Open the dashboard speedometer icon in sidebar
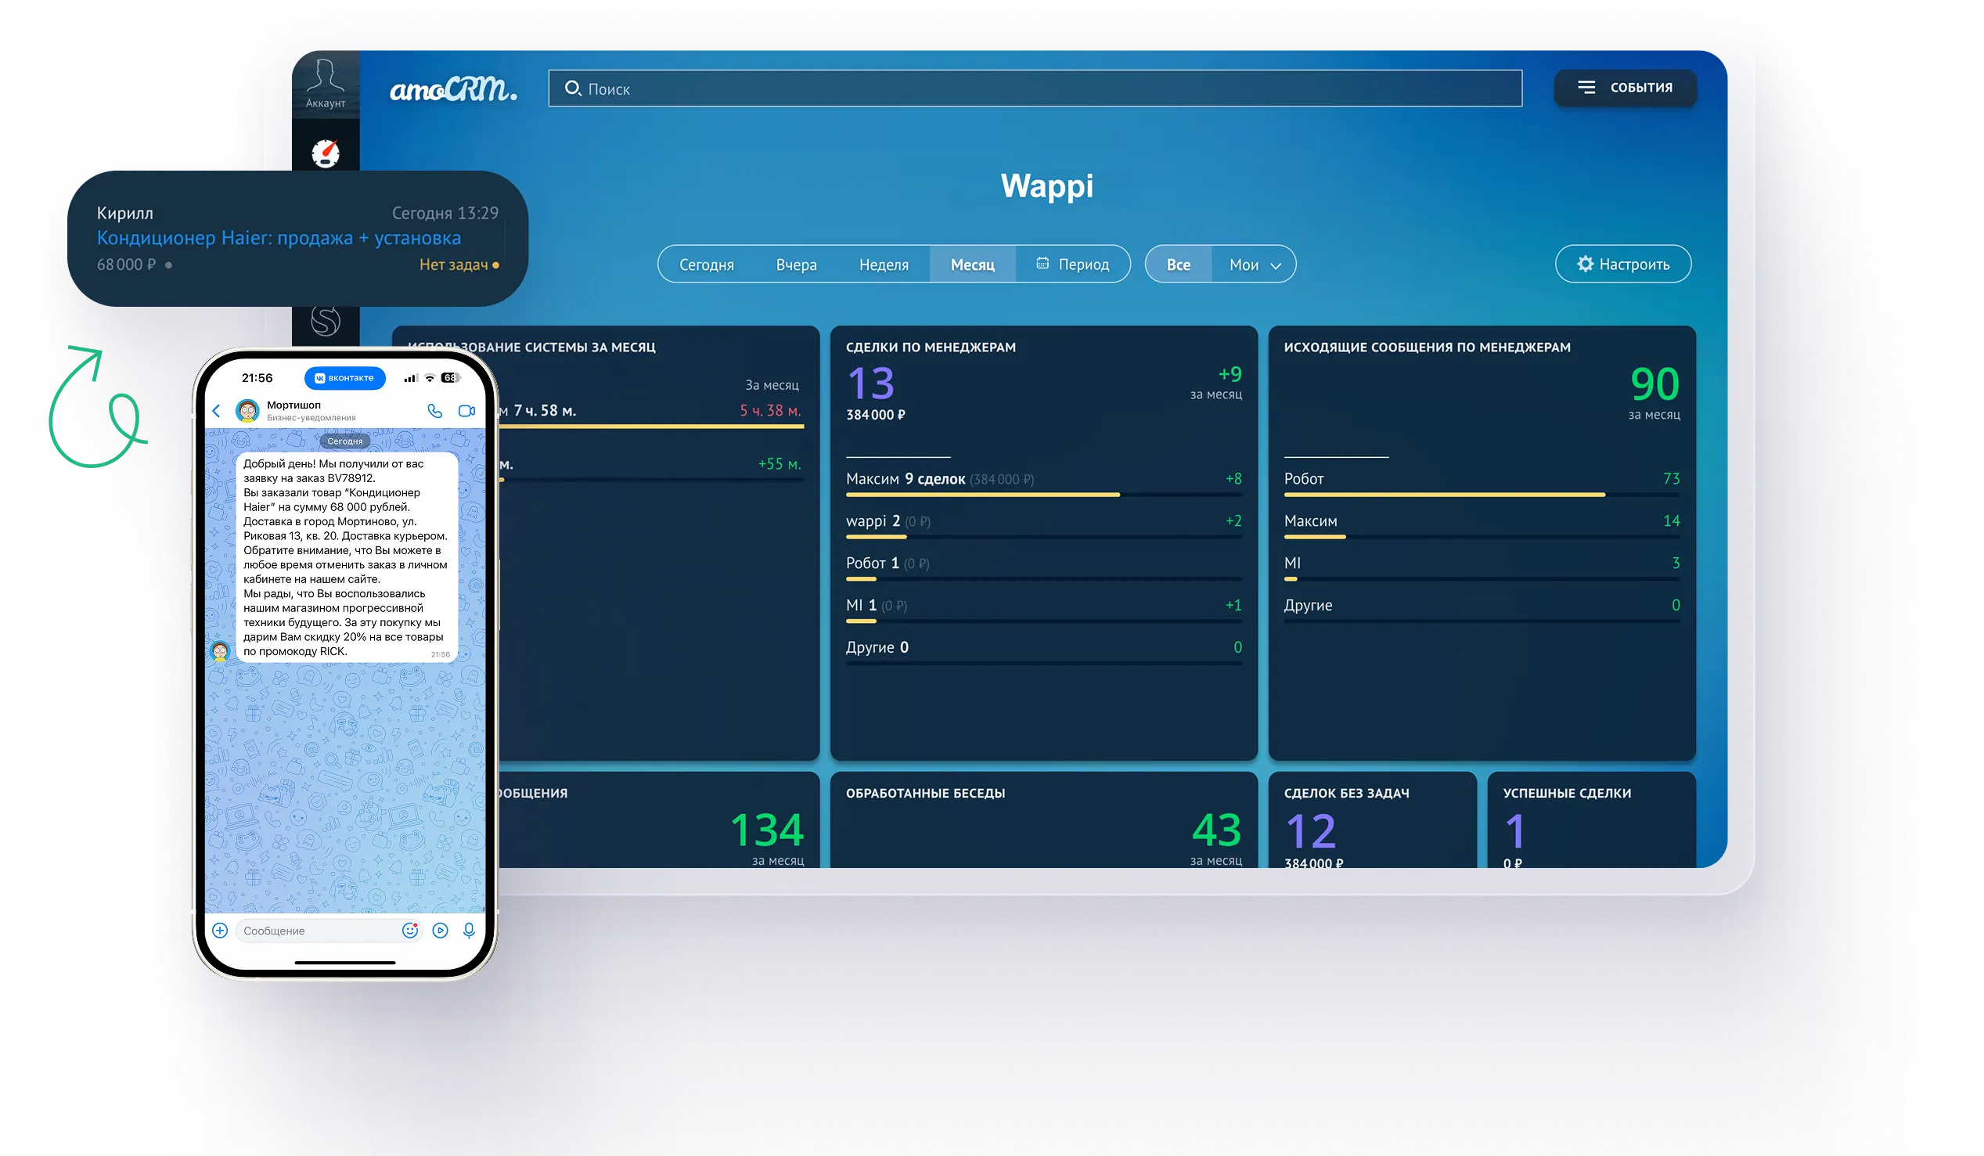 pyautogui.click(x=325, y=153)
